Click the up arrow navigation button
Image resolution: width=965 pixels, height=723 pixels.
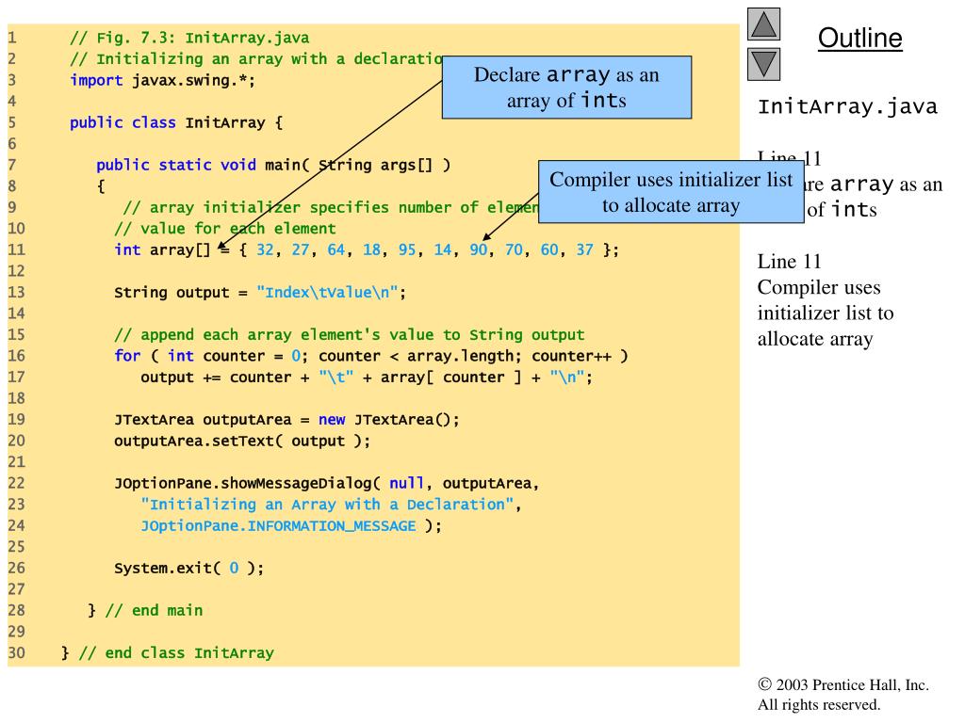coord(763,24)
